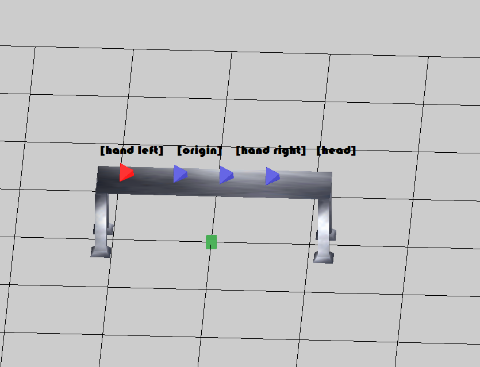Screen dimensions: 480x367
Task: Click the [origin] text label
Action: [199, 150]
